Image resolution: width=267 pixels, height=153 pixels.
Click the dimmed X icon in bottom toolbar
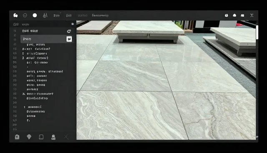point(66,137)
